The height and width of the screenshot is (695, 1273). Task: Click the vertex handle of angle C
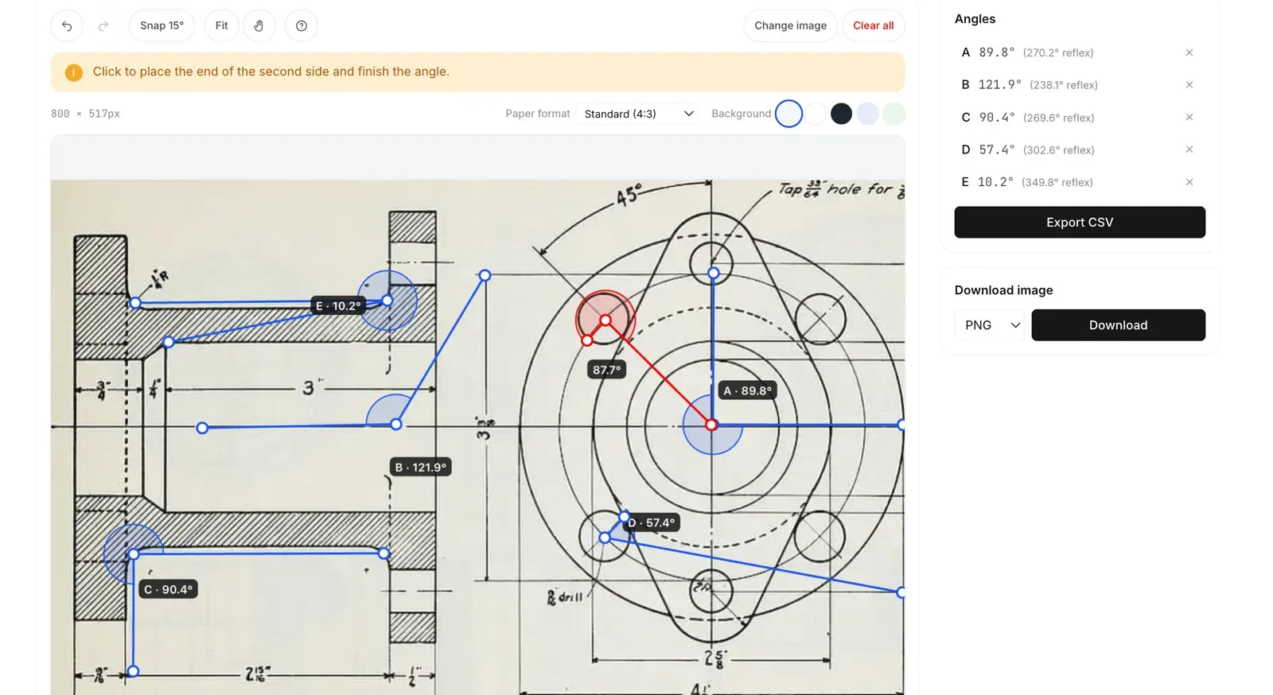[x=134, y=554]
